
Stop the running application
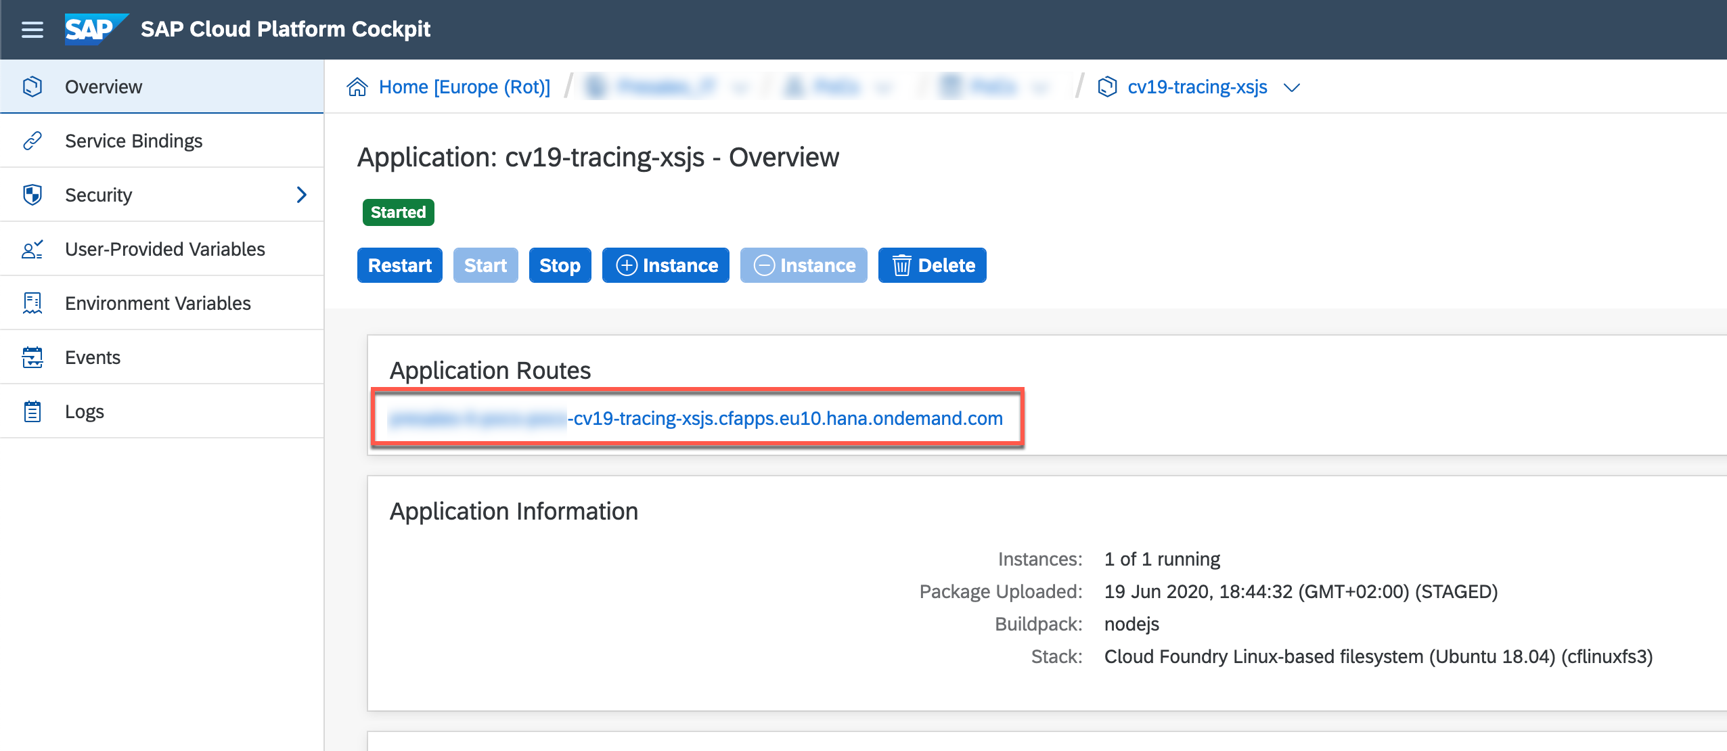pyautogui.click(x=560, y=265)
